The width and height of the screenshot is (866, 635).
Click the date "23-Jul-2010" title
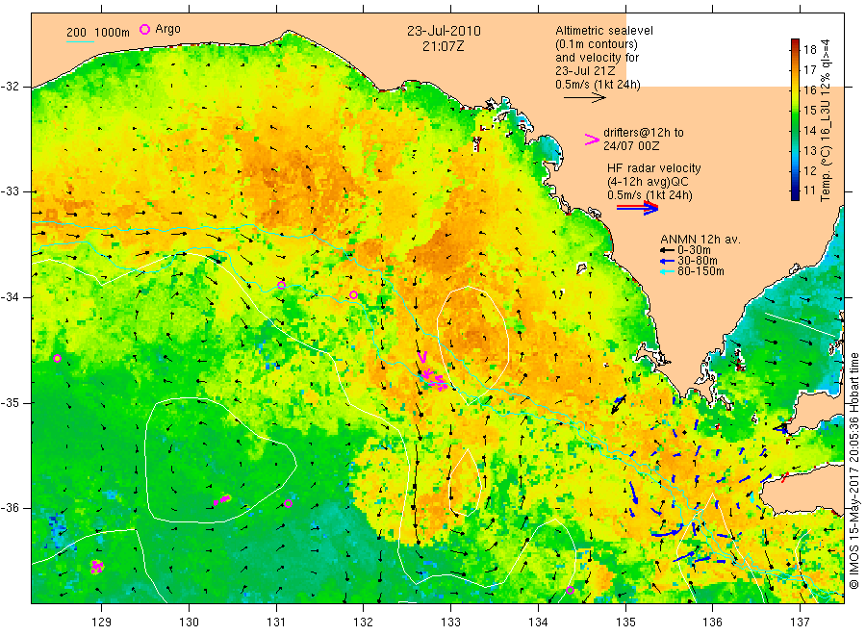tap(444, 31)
